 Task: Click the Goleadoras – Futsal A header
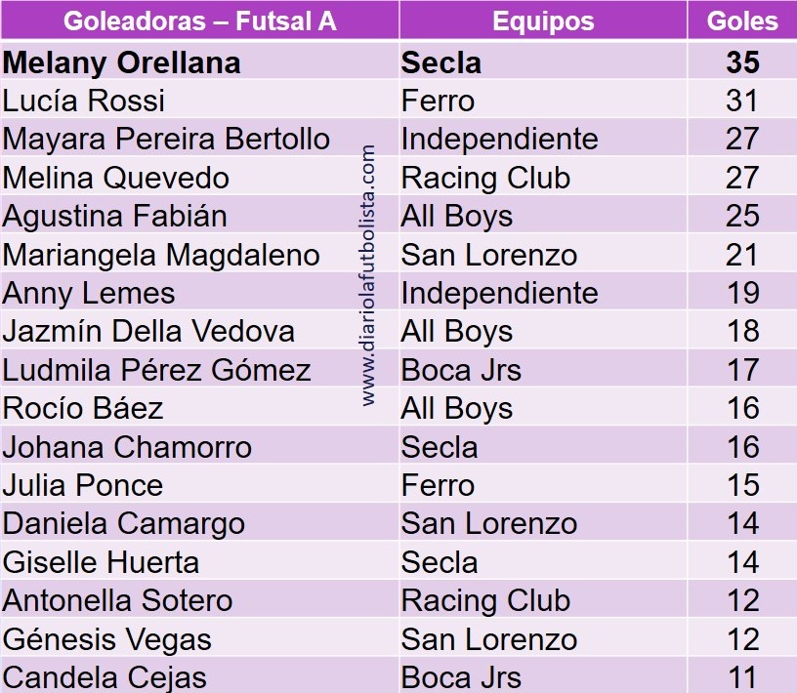(199, 21)
